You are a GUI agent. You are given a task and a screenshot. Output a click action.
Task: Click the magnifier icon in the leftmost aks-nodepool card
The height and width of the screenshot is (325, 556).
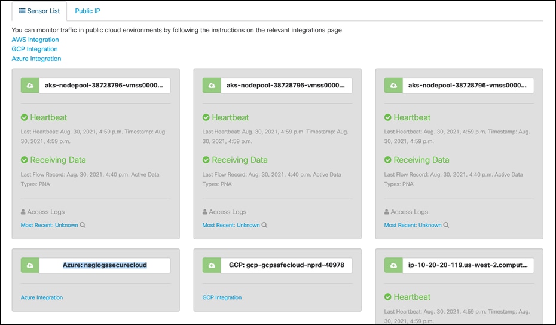[x=83, y=226]
